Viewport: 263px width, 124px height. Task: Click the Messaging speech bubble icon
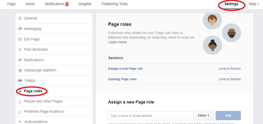click(20, 29)
